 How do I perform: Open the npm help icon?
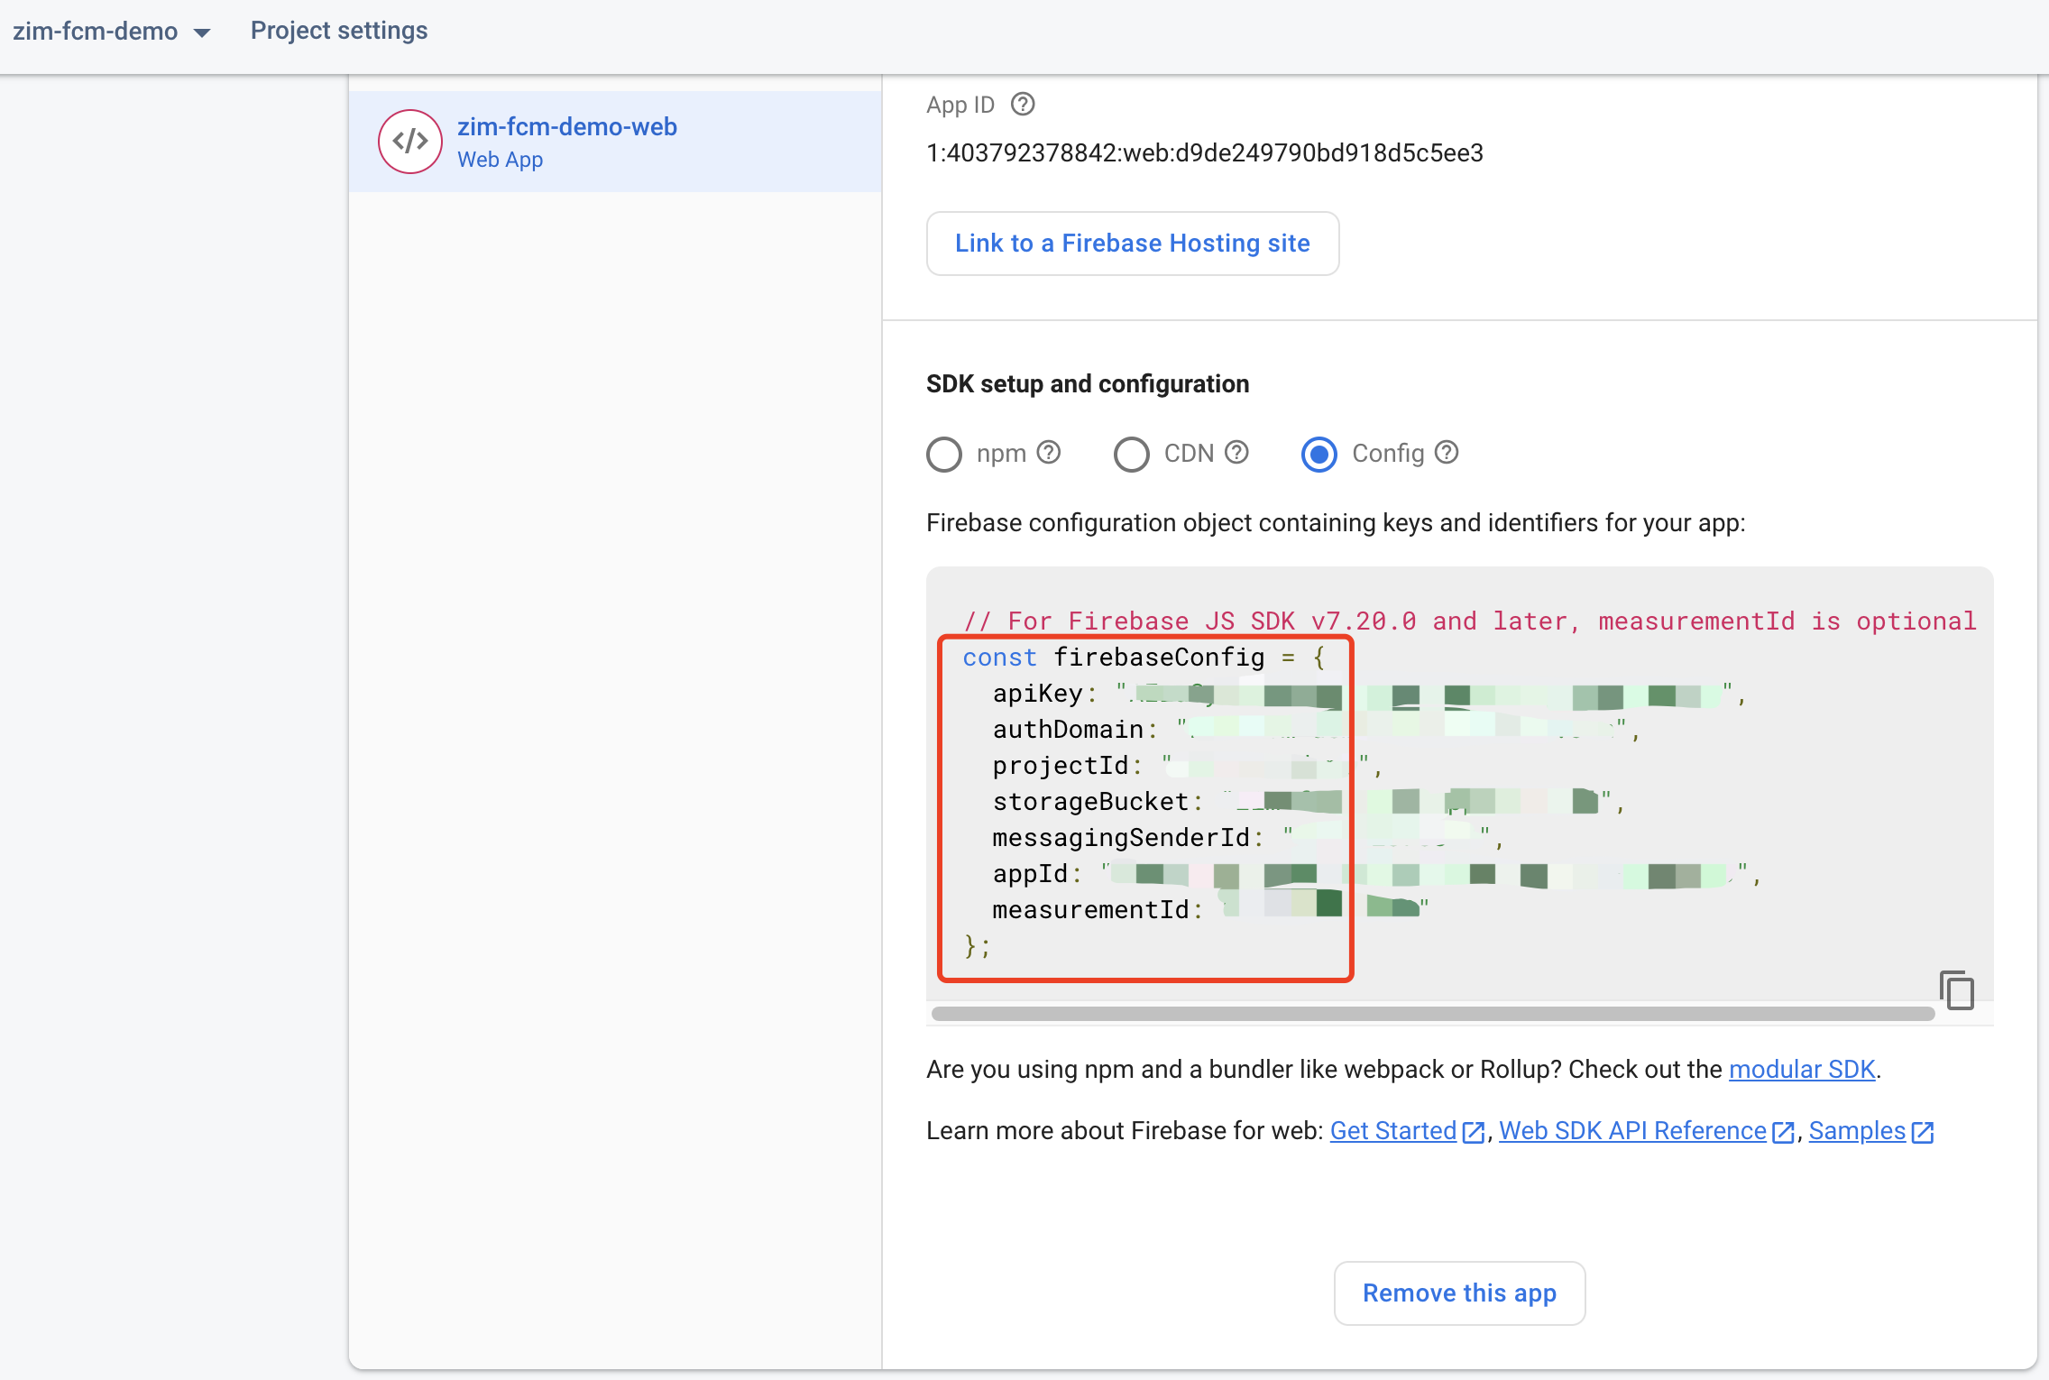pyautogui.click(x=1049, y=452)
